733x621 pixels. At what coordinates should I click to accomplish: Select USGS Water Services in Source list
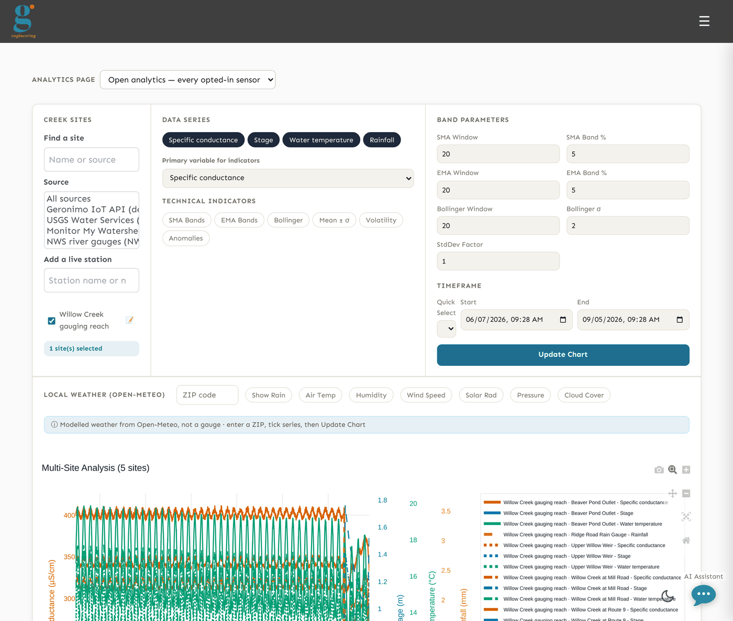pos(92,220)
